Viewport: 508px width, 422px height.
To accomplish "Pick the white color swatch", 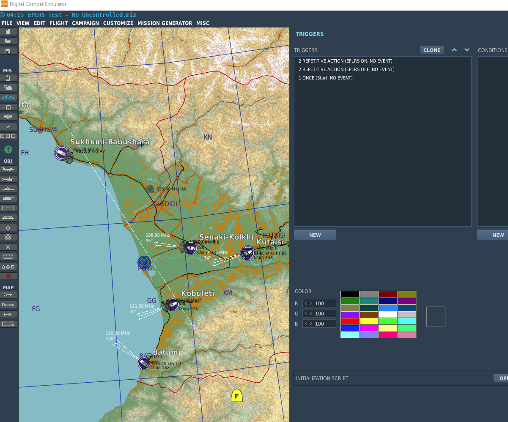I will point(388,315).
